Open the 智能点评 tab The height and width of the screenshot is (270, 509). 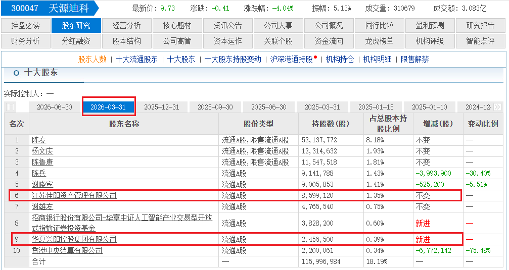coord(481,41)
